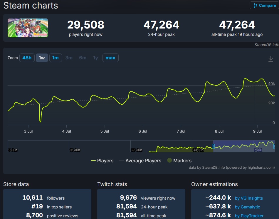Grab the right navigator range handle
279x219 pixels.
pyautogui.click(x=274, y=146)
